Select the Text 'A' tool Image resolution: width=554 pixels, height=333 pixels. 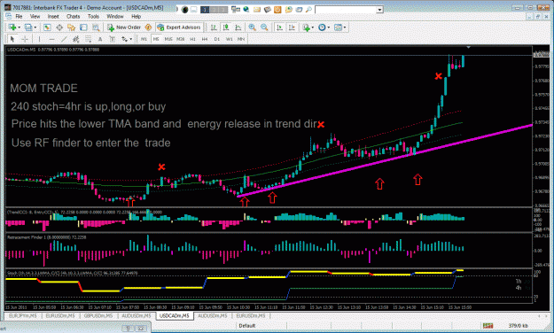[x=100, y=39]
